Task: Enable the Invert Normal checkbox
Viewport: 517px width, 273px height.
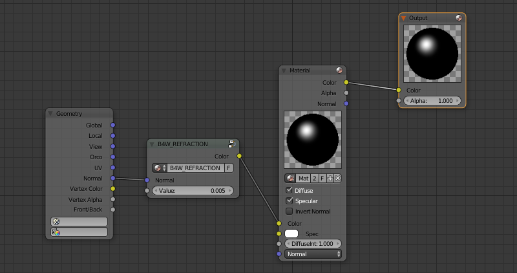Action: (289, 211)
